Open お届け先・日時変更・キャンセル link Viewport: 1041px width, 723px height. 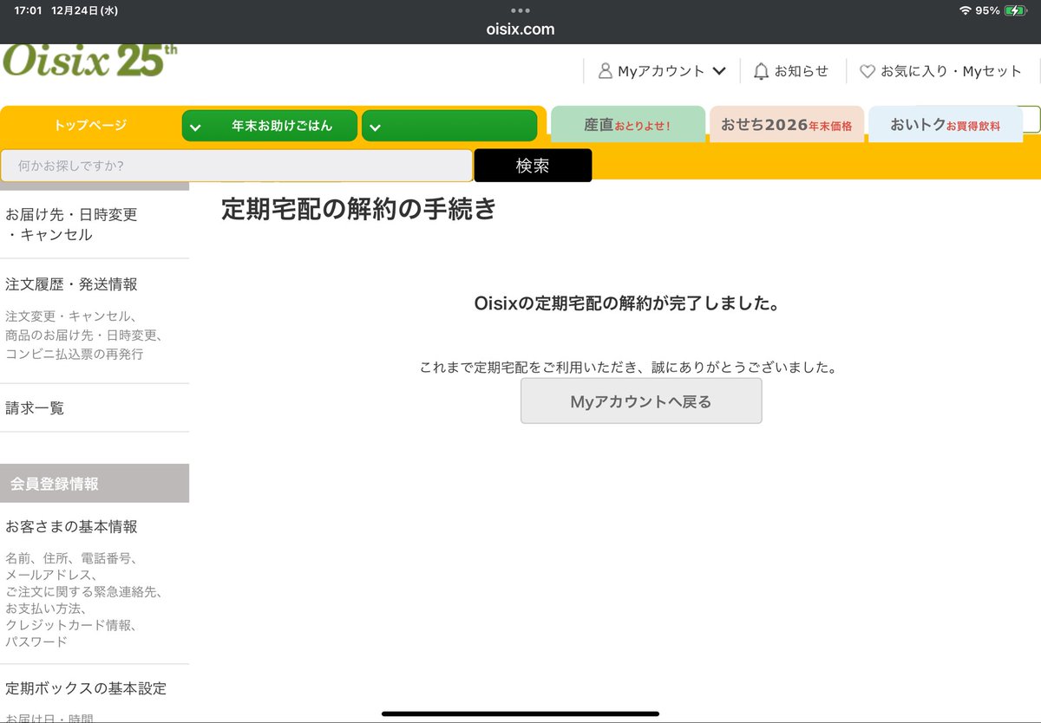[71, 225]
